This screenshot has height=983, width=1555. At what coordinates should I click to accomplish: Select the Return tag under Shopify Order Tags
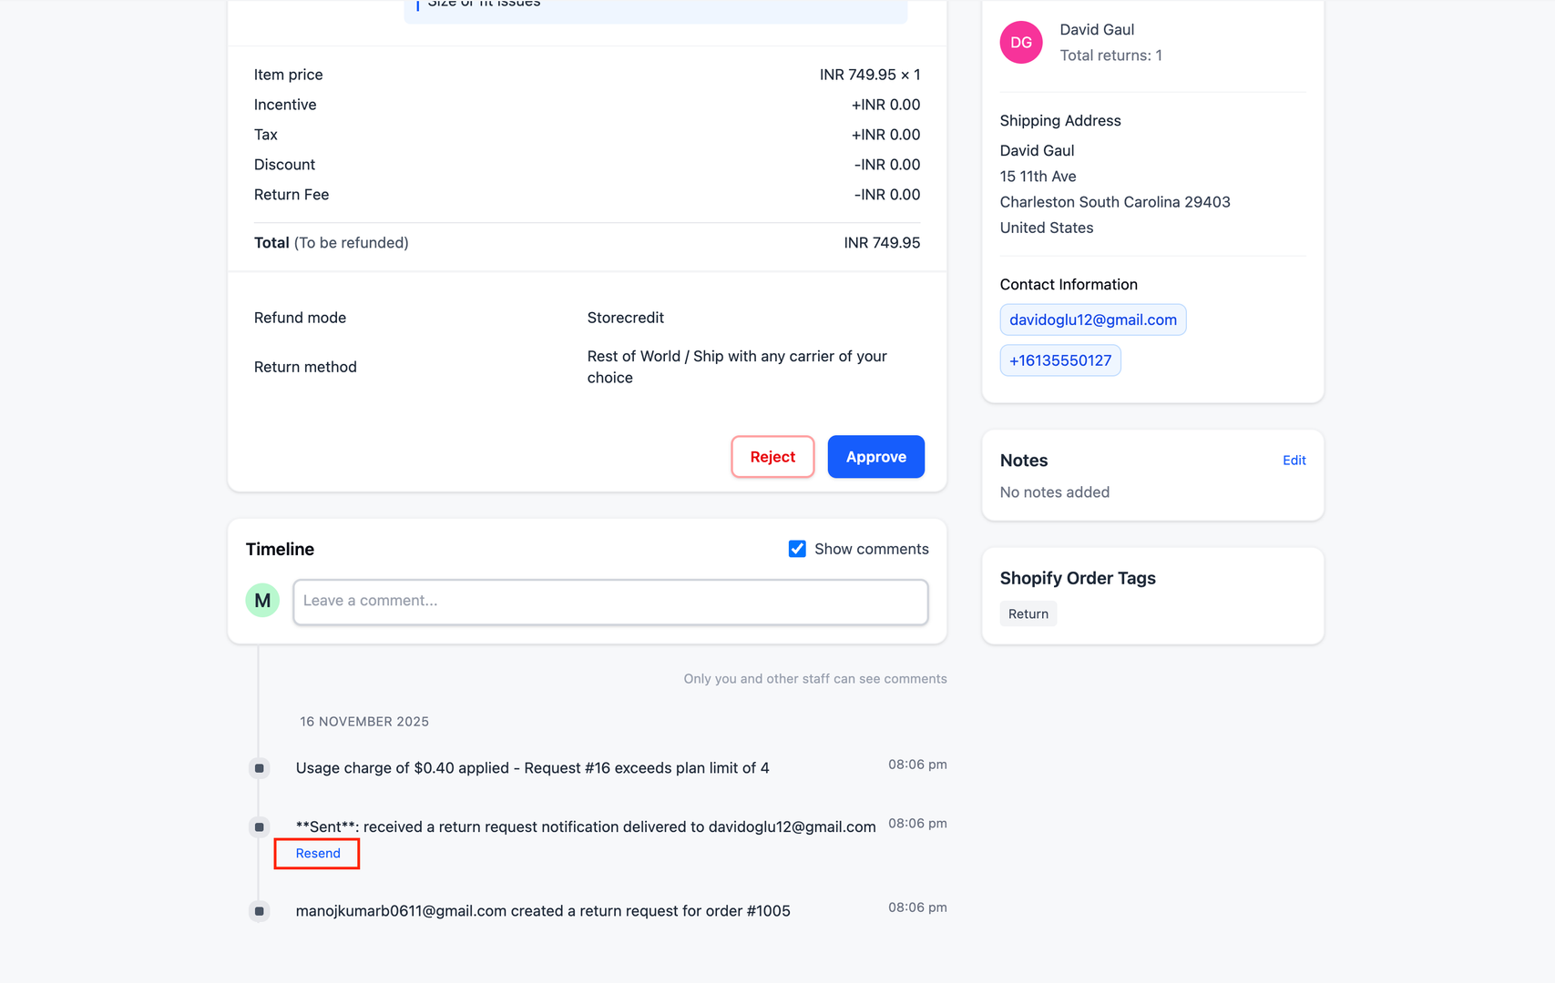(1028, 613)
